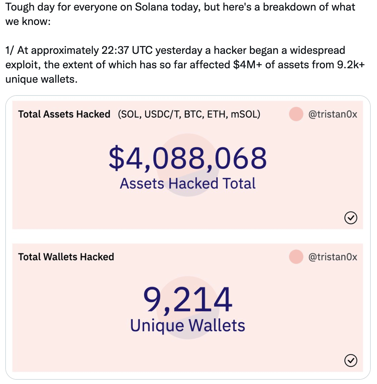Open @tristan0x link in Total Wallets Hacked card

[x=333, y=257]
